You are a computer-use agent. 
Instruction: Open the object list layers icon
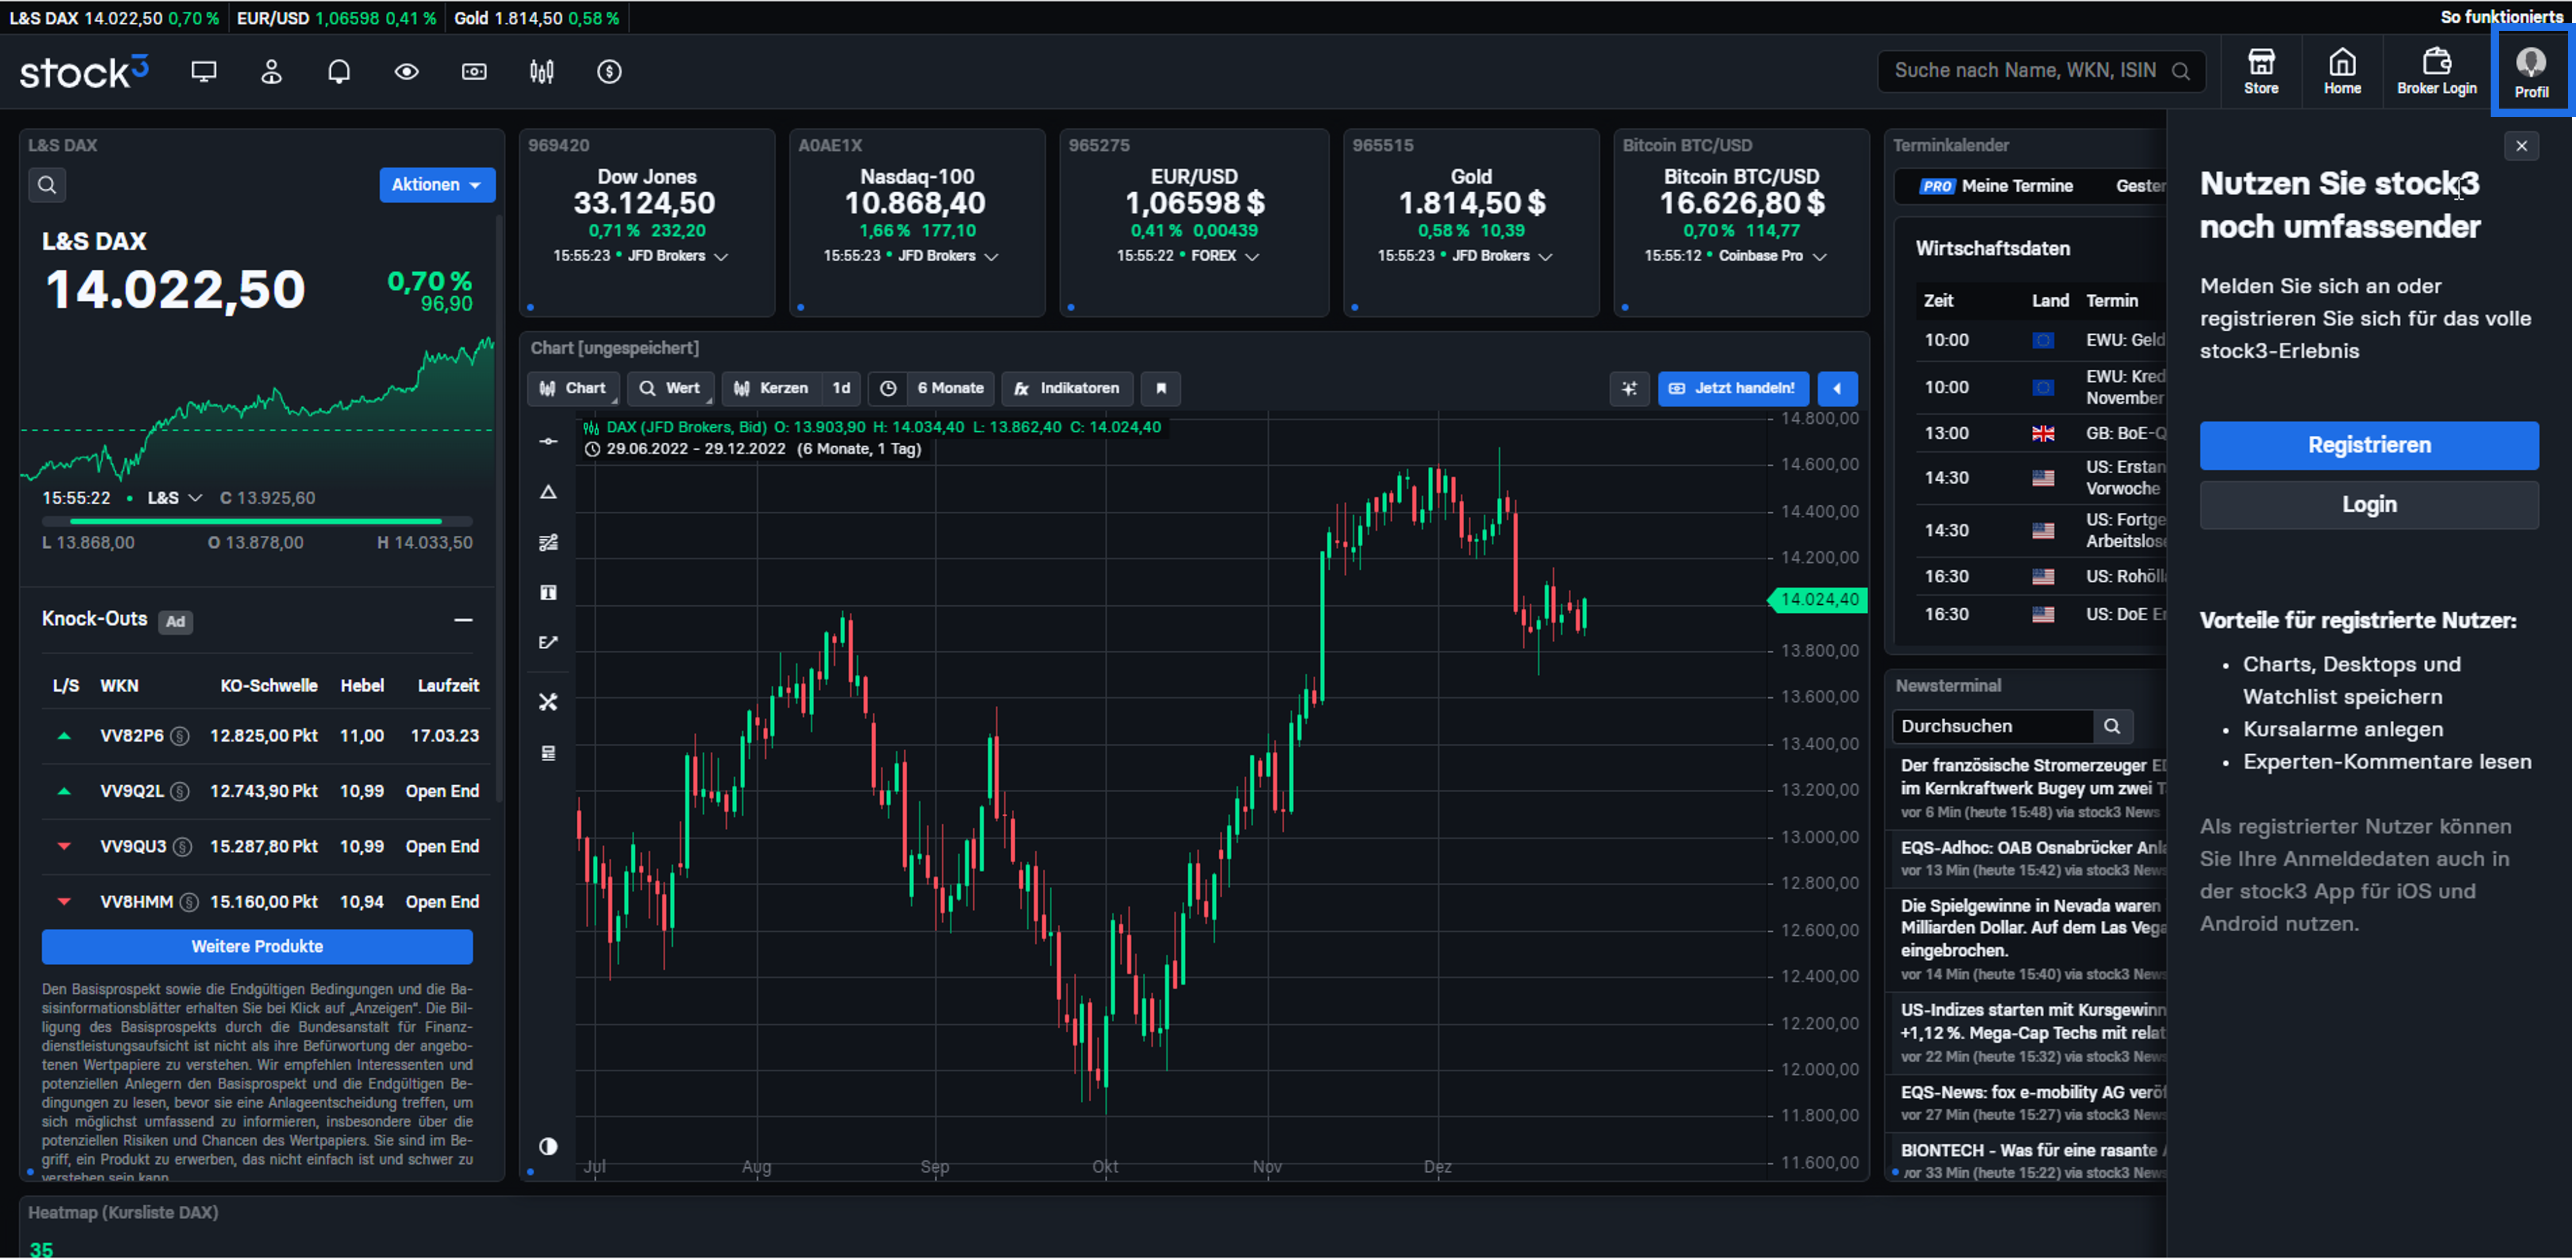[x=548, y=754]
